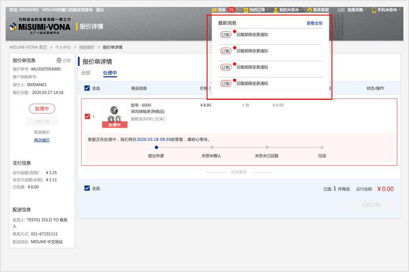Image resolution: width=409 pixels, height=272 pixels.
Task: Expand the 我是采购 role dropdown
Action: pyautogui.click(x=366, y=10)
